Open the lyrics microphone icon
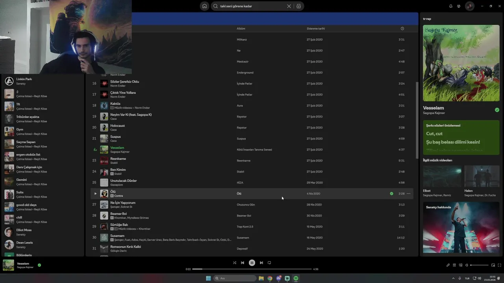This screenshot has width=504, height=283. (x=448, y=265)
